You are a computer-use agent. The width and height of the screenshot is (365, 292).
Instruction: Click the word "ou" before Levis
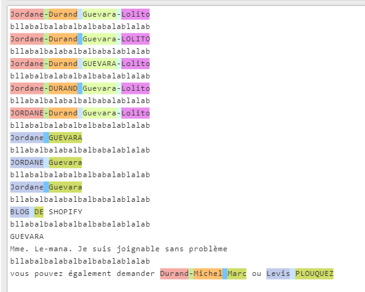coord(256,273)
